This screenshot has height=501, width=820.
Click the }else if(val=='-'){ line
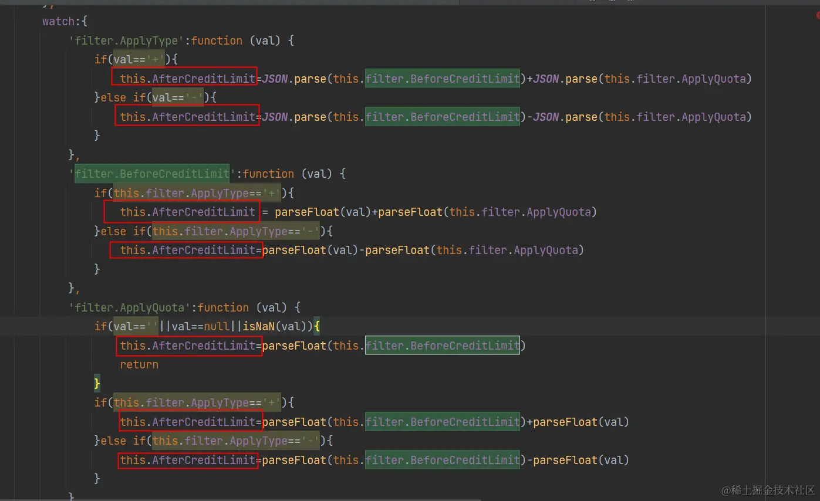pos(156,97)
